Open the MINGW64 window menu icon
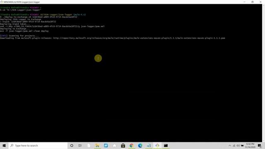 2,2
